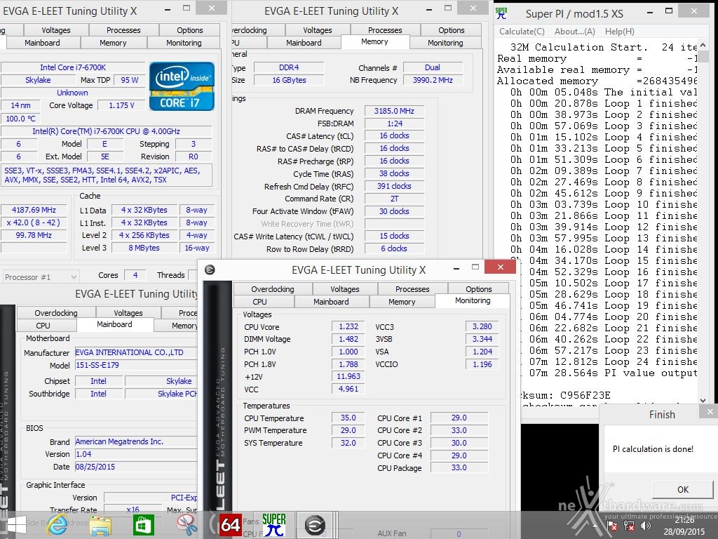Viewport: 718px width, 539px height.
Task: Click Super PI scrollbar up arrow
Action: click(x=703, y=46)
